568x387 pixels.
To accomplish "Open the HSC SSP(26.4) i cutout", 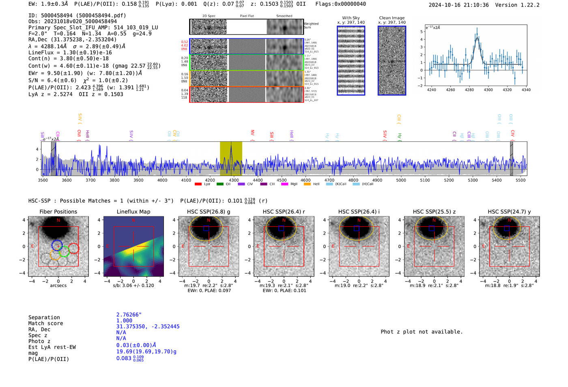I will click(359, 246).
